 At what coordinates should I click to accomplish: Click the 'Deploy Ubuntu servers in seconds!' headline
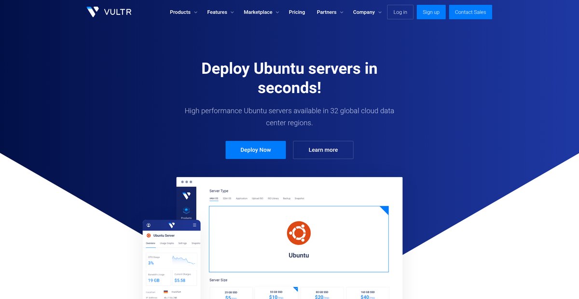pyautogui.click(x=289, y=78)
